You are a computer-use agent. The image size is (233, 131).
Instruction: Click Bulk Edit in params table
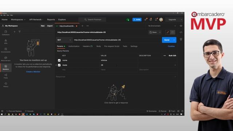click(172, 56)
